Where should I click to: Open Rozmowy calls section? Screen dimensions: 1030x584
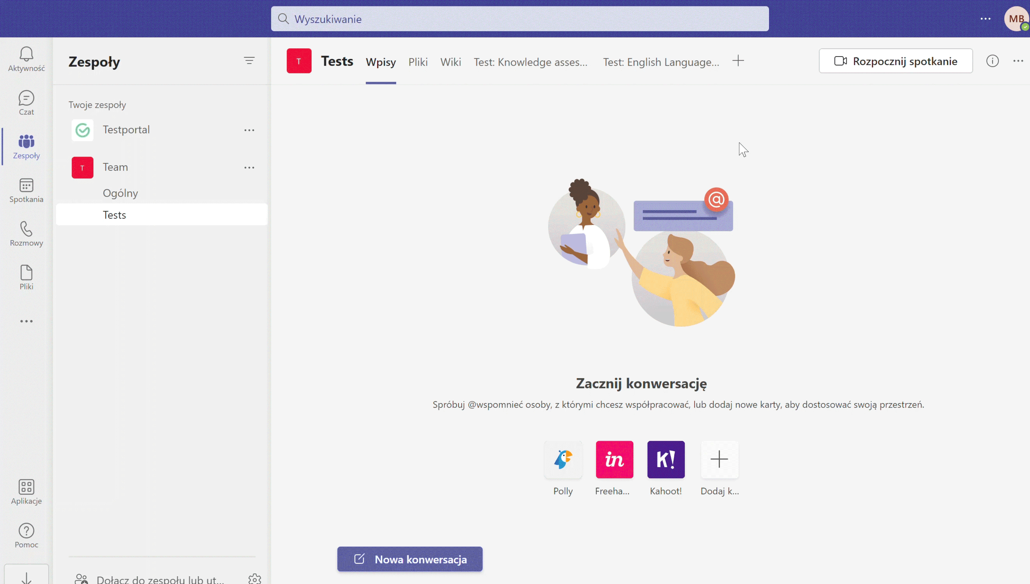27,234
